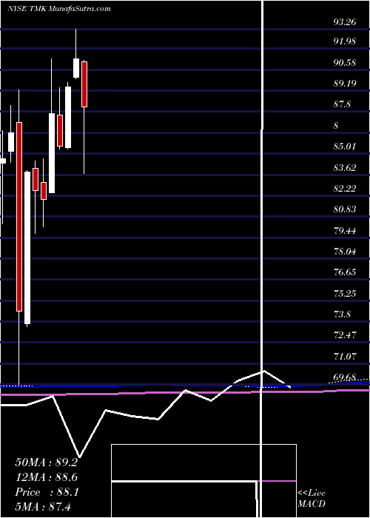The height and width of the screenshot is (518, 370).
Task: Click the 79.44 price axis label
Action: [346, 231]
